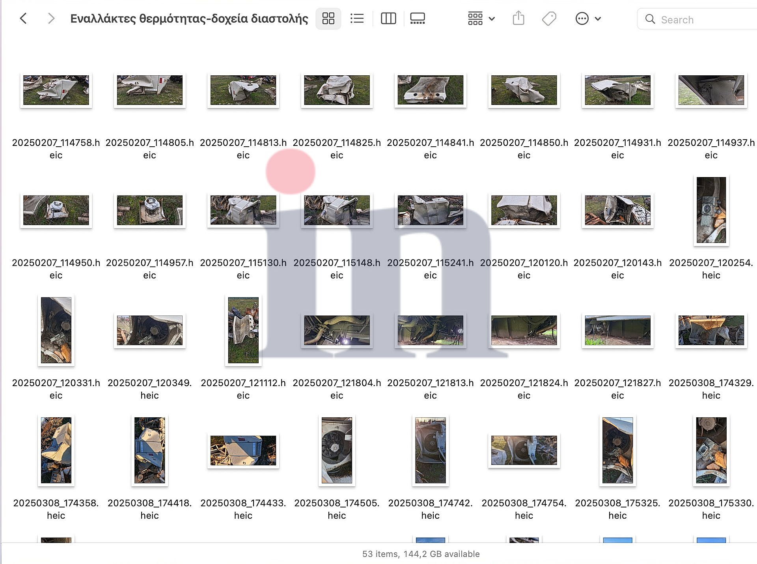
Task: Switch to list view
Action: [357, 19]
